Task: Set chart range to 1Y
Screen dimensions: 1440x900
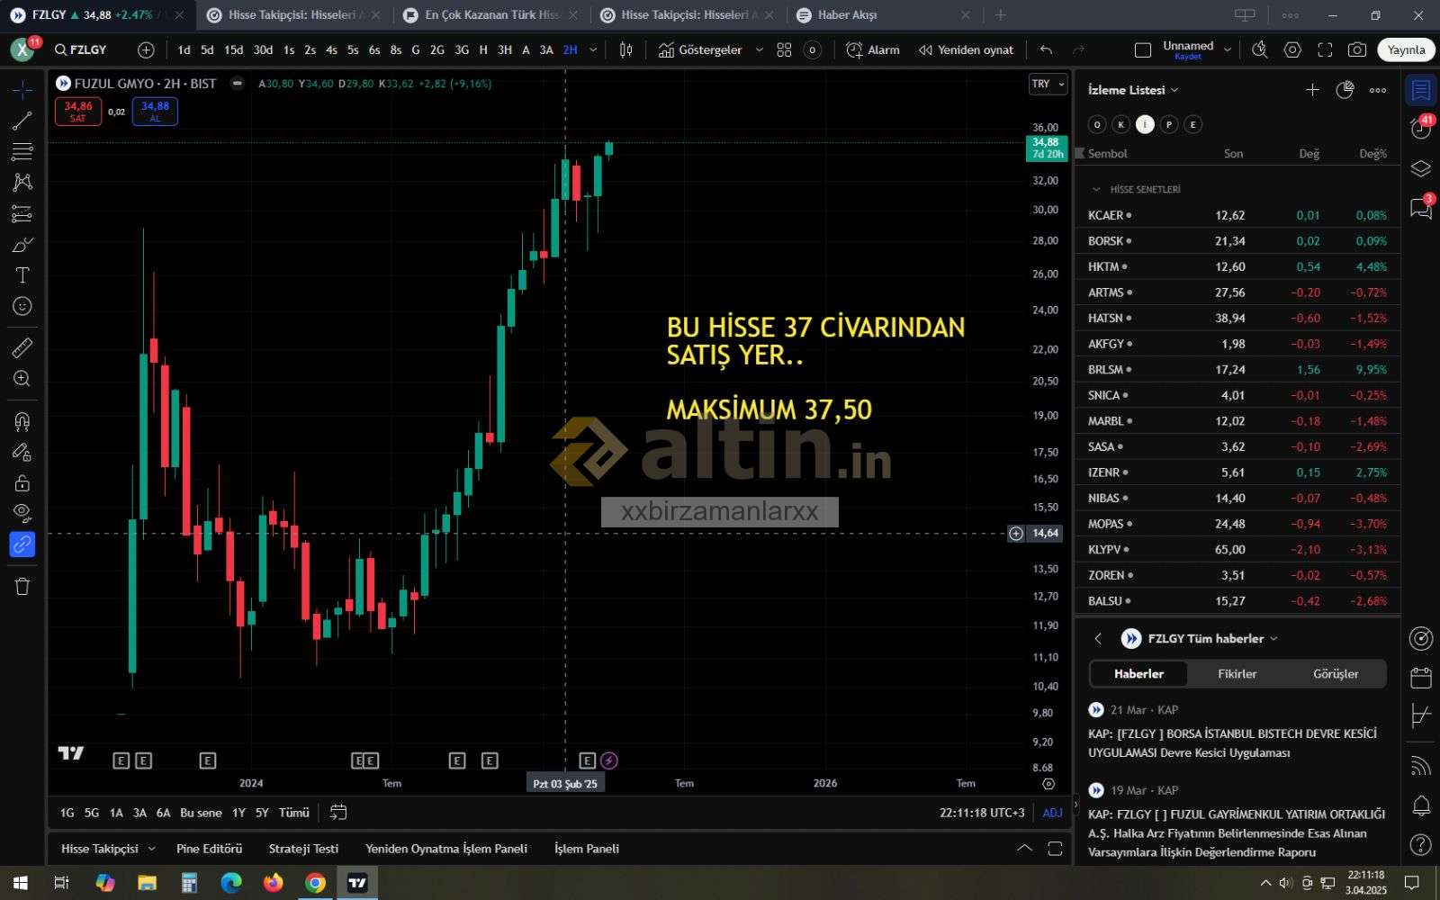Action: pos(238,813)
